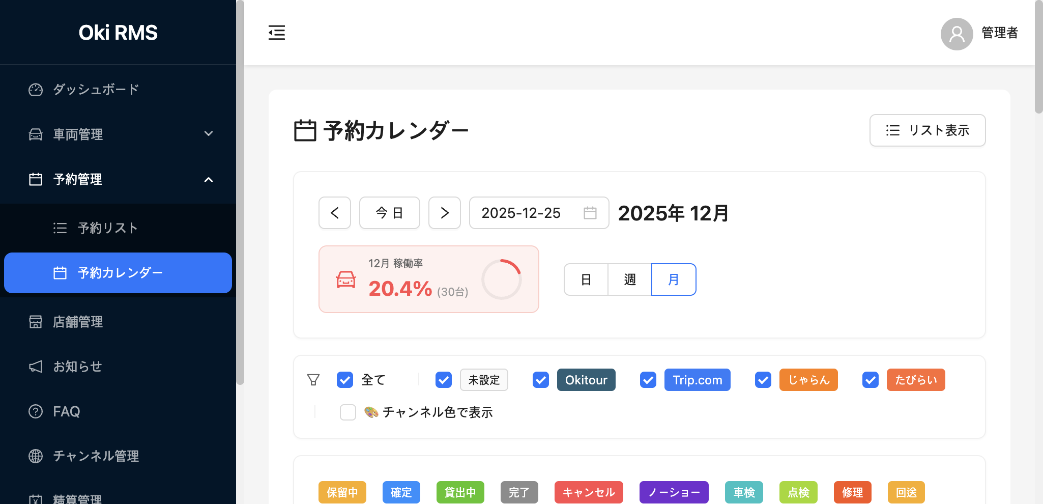Image resolution: width=1043 pixels, height=504 pixels.
Task: Click the 今日 button
Action: (x=389, y=213)
